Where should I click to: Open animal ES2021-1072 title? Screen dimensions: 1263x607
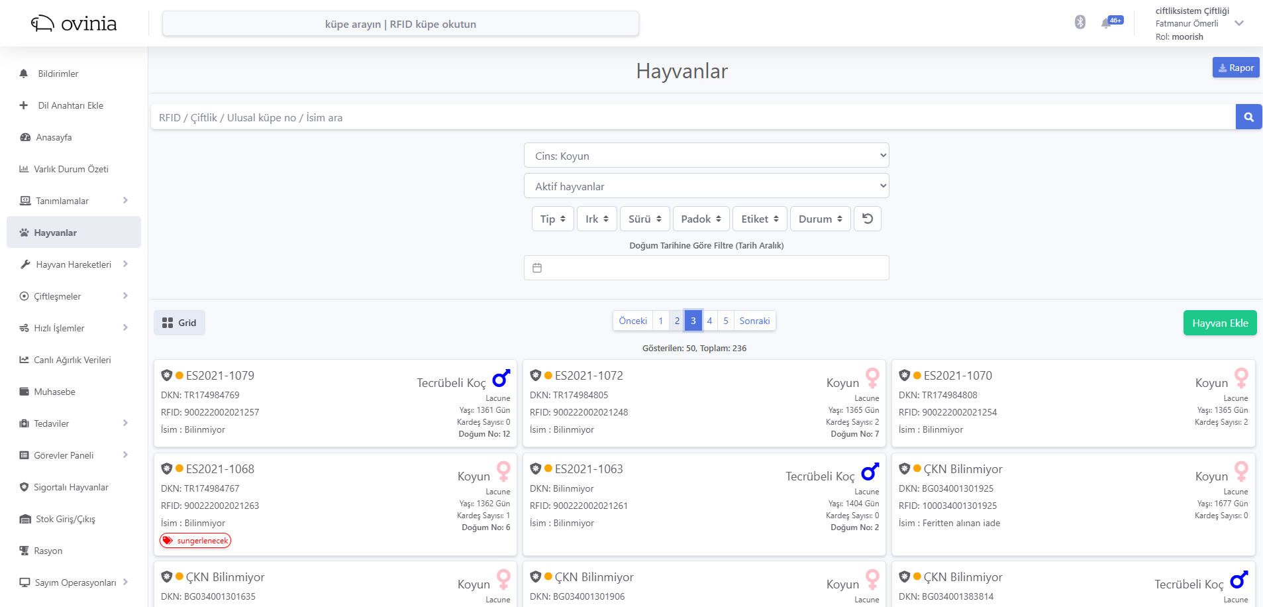coord(589,376)
